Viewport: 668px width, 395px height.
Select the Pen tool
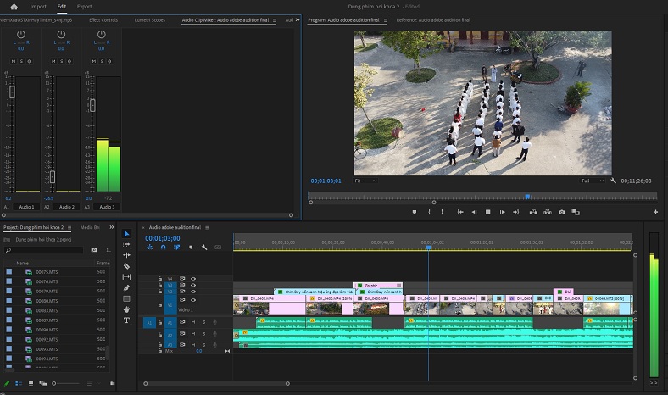tap(127, 288)
